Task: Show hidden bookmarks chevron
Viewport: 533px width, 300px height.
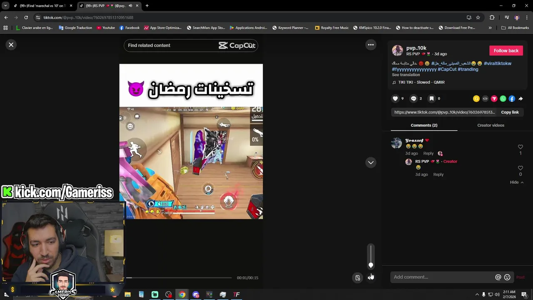Action: click(x=490, y=28)
